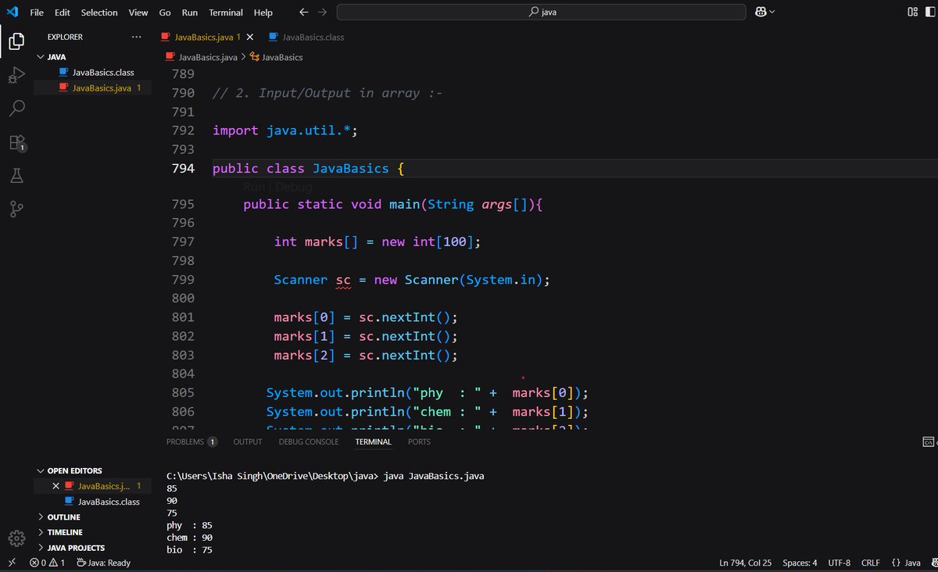Open the Edit menu
The height and width of the screenshot is (572, 938).
pyautogui.click(x=63, y=13)
